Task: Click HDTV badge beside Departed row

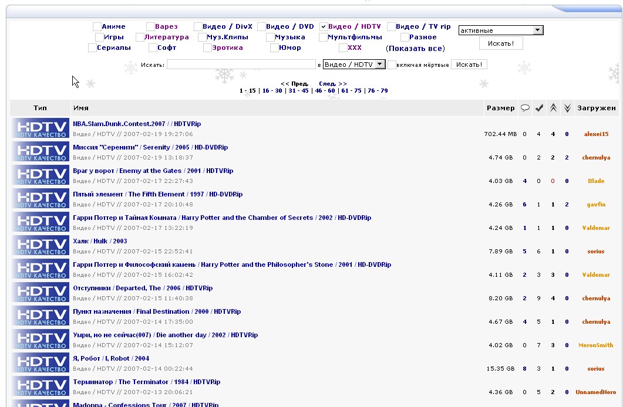Action: (x=40, y=292)
